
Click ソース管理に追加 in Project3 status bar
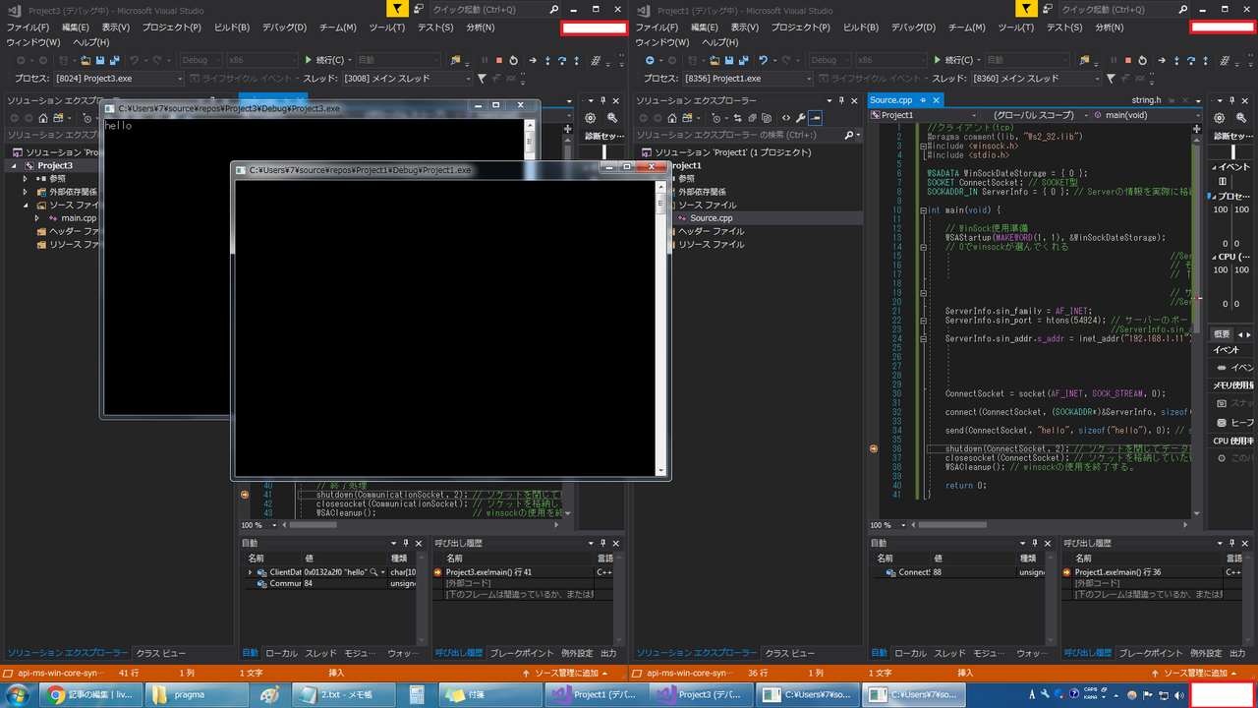pyautogui.click(x=565, y=673)
